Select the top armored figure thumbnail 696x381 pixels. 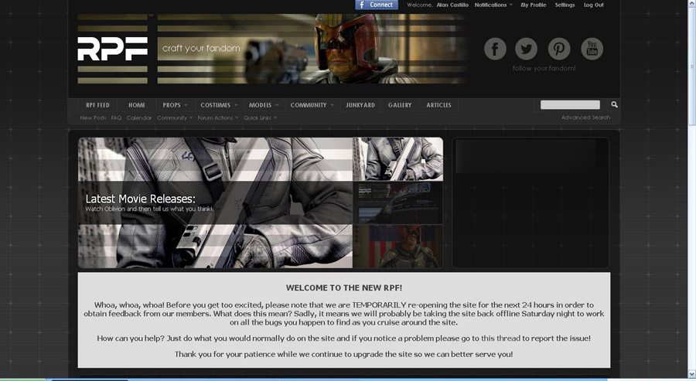397,159
